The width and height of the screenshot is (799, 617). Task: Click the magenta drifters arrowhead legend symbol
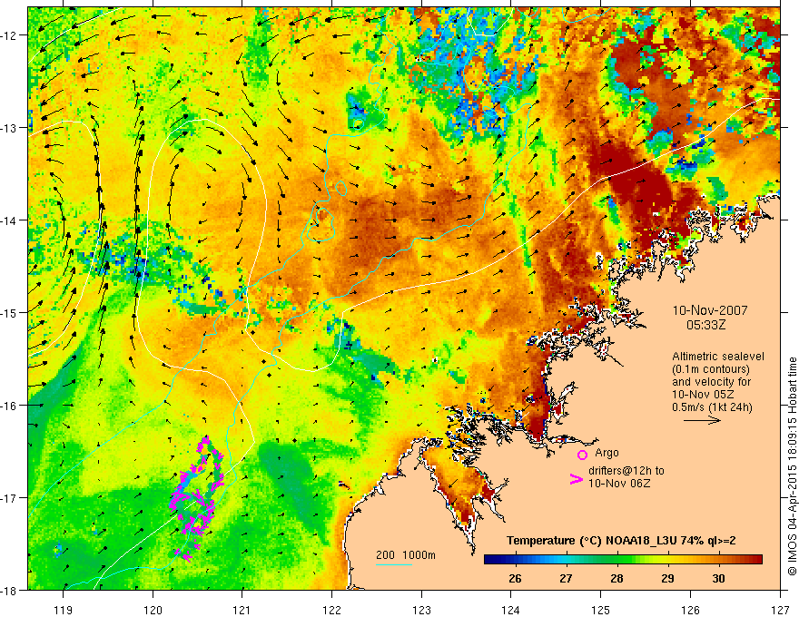pos(577,479)
